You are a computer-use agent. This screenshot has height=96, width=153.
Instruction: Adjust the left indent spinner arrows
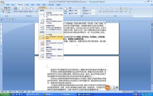[81, 10]
